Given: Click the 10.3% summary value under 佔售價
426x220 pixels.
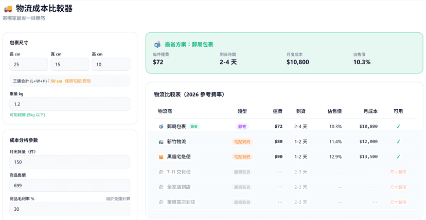Looking at the screenshot, I should pyautogui.click(x=362, y=62).
